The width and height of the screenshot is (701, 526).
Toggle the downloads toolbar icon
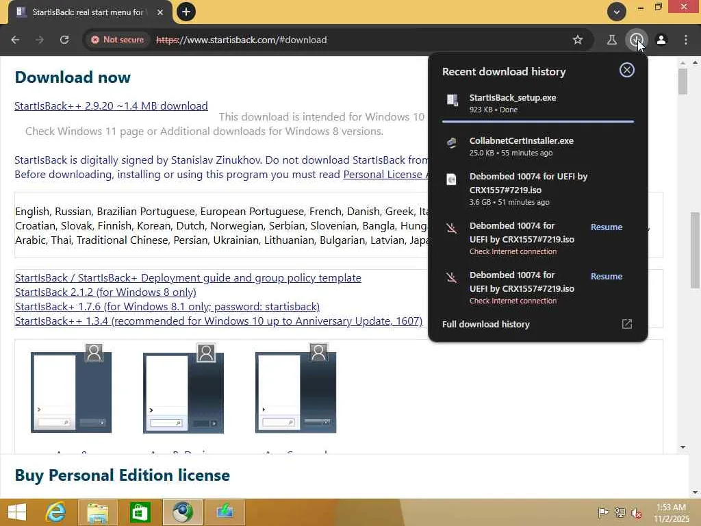click(636, 40)
